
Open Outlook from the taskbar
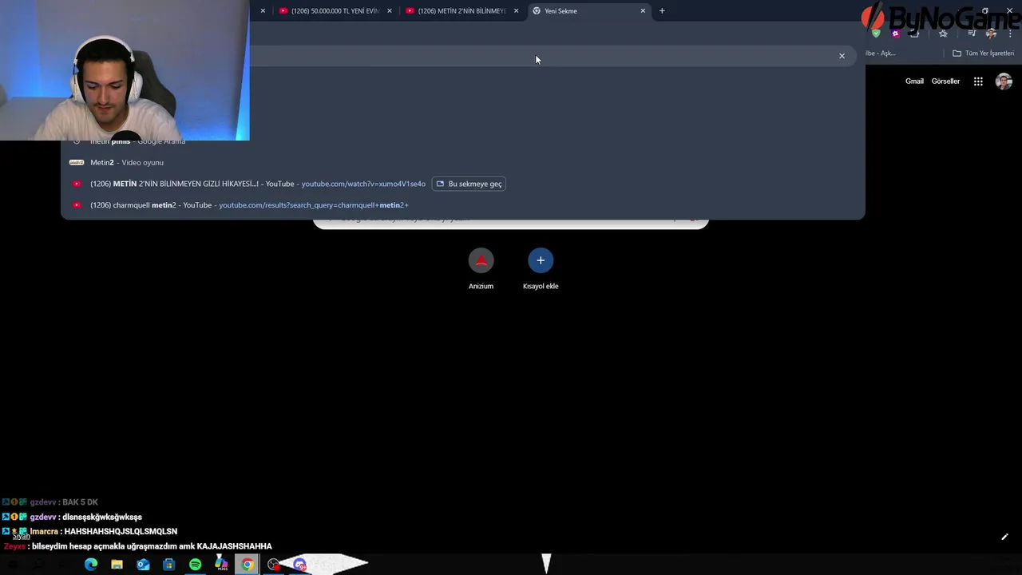point(143,565)
